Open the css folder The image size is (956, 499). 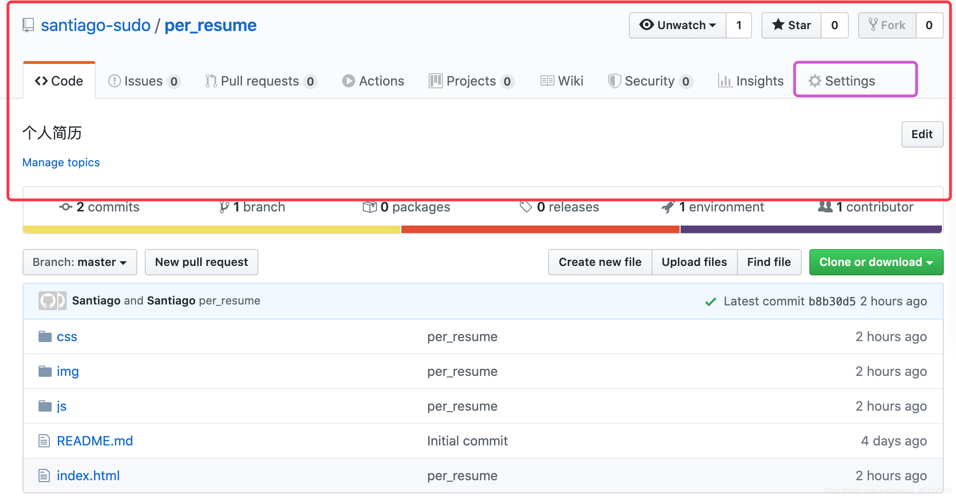tap(67, 337)
